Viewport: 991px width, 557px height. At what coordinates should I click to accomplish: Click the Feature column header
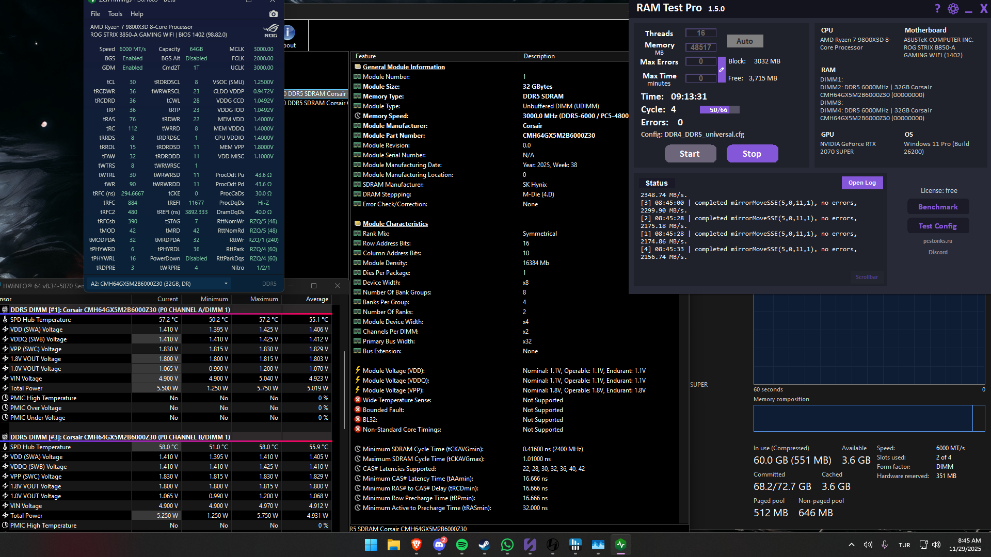[x=435, y=56]
